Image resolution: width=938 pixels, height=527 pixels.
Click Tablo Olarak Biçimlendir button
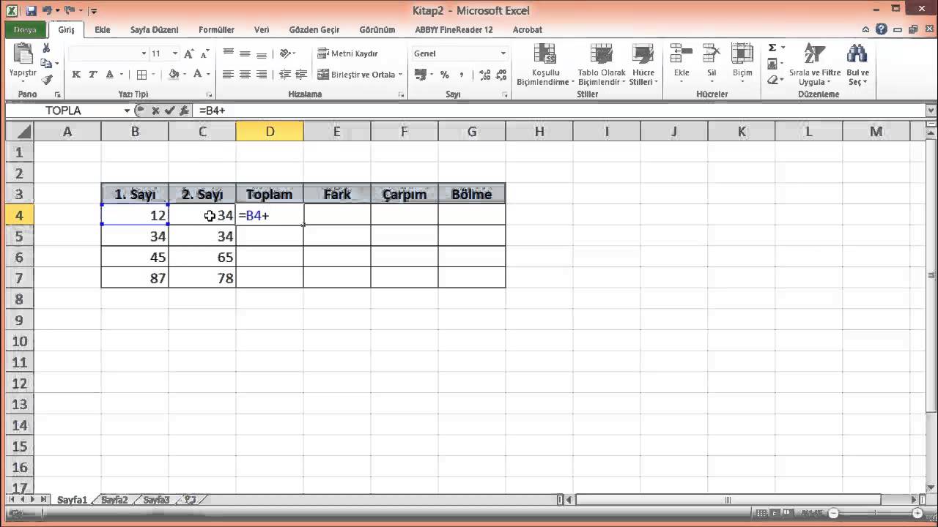click(x=602, y=64)
